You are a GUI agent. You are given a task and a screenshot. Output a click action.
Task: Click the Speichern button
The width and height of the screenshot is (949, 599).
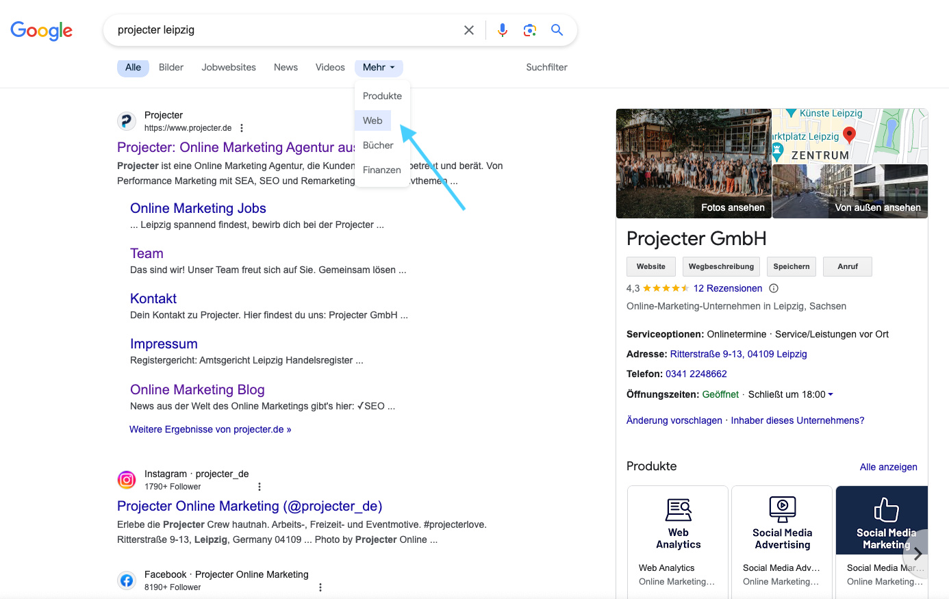(792, 266)
